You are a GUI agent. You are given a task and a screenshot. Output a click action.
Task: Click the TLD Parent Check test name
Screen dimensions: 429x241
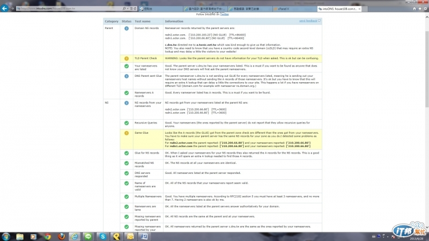pyautogui.click(x=146, y=59)
